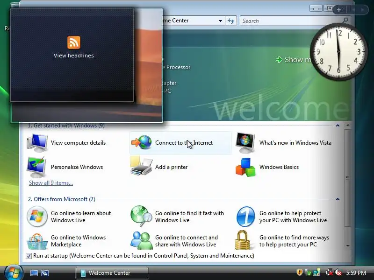This screenshot has height=280, width=374.
Task: Open the What's new in Windows Vista icon
Action: point(245,143)
